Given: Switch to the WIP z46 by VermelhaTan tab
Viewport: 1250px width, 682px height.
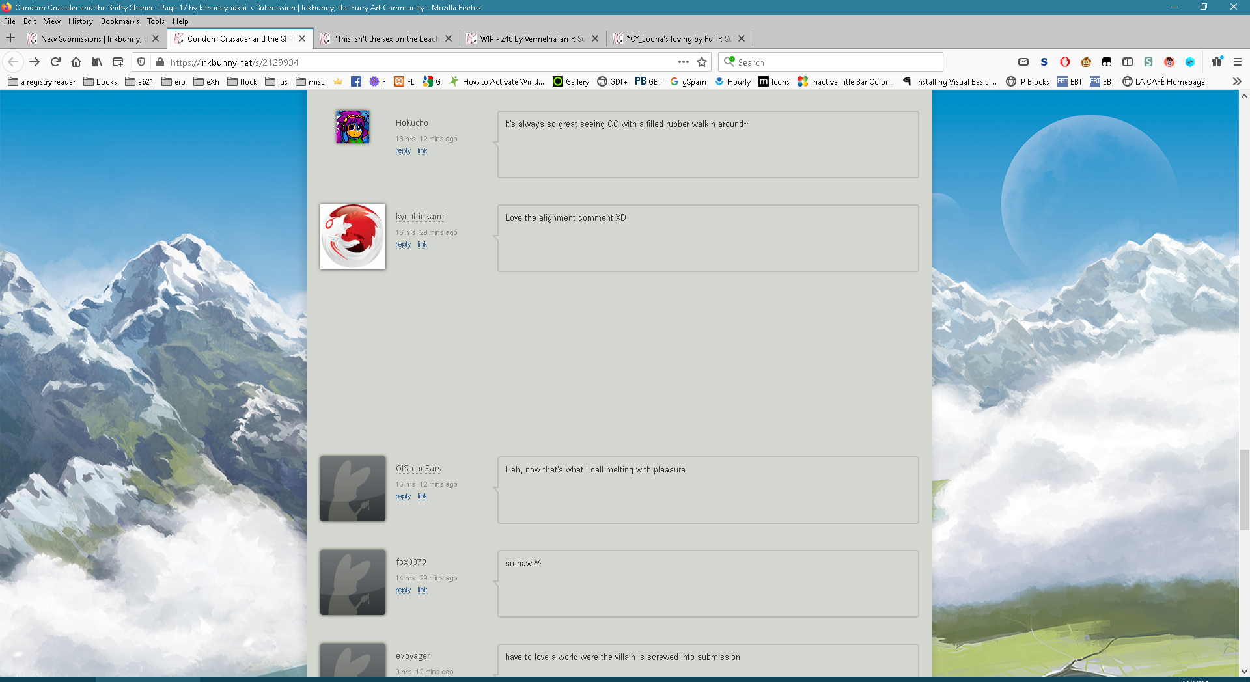Looking at the screenshot, I should click(533, 38).
